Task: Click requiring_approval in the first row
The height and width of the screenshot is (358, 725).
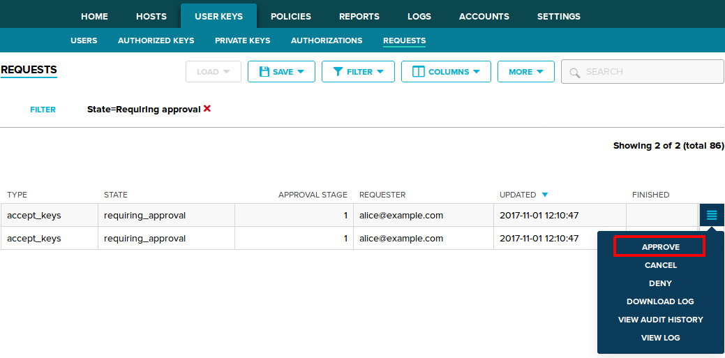Action: 144,215
